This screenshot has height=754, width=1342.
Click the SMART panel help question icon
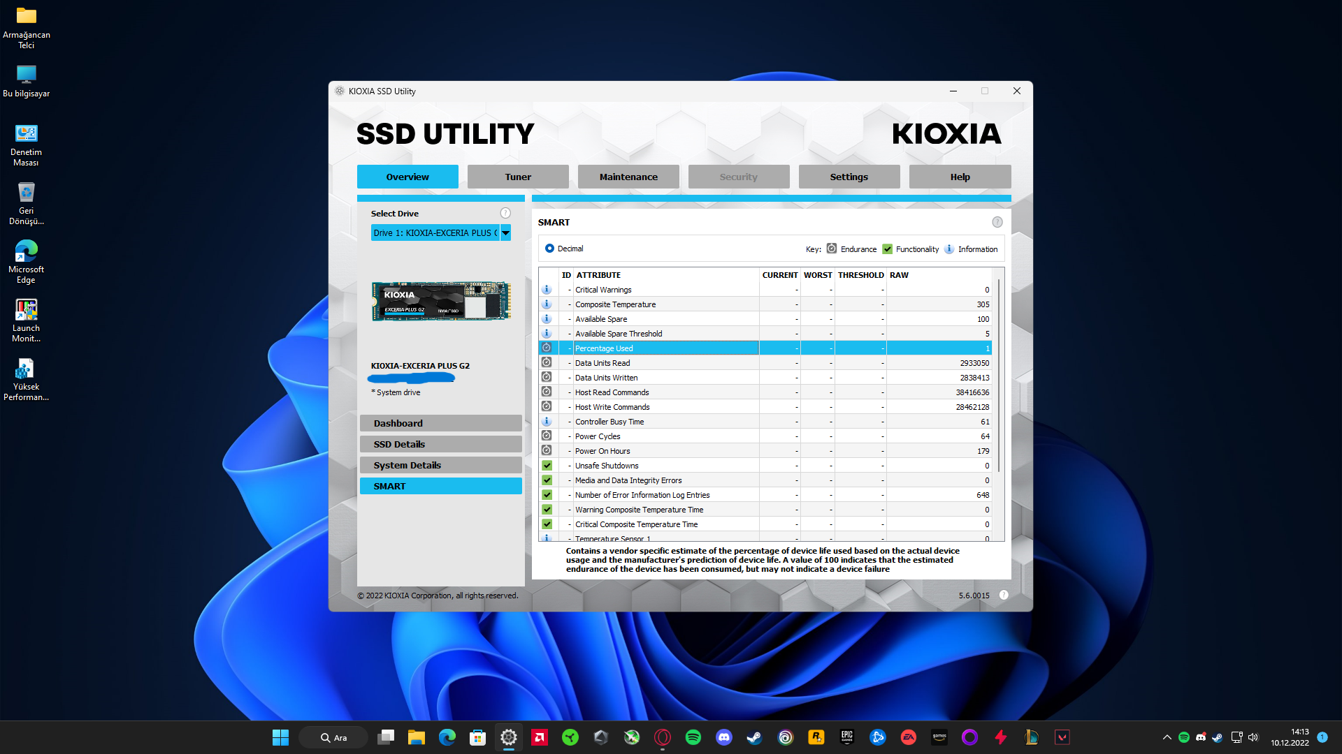[x=997, y=222]
